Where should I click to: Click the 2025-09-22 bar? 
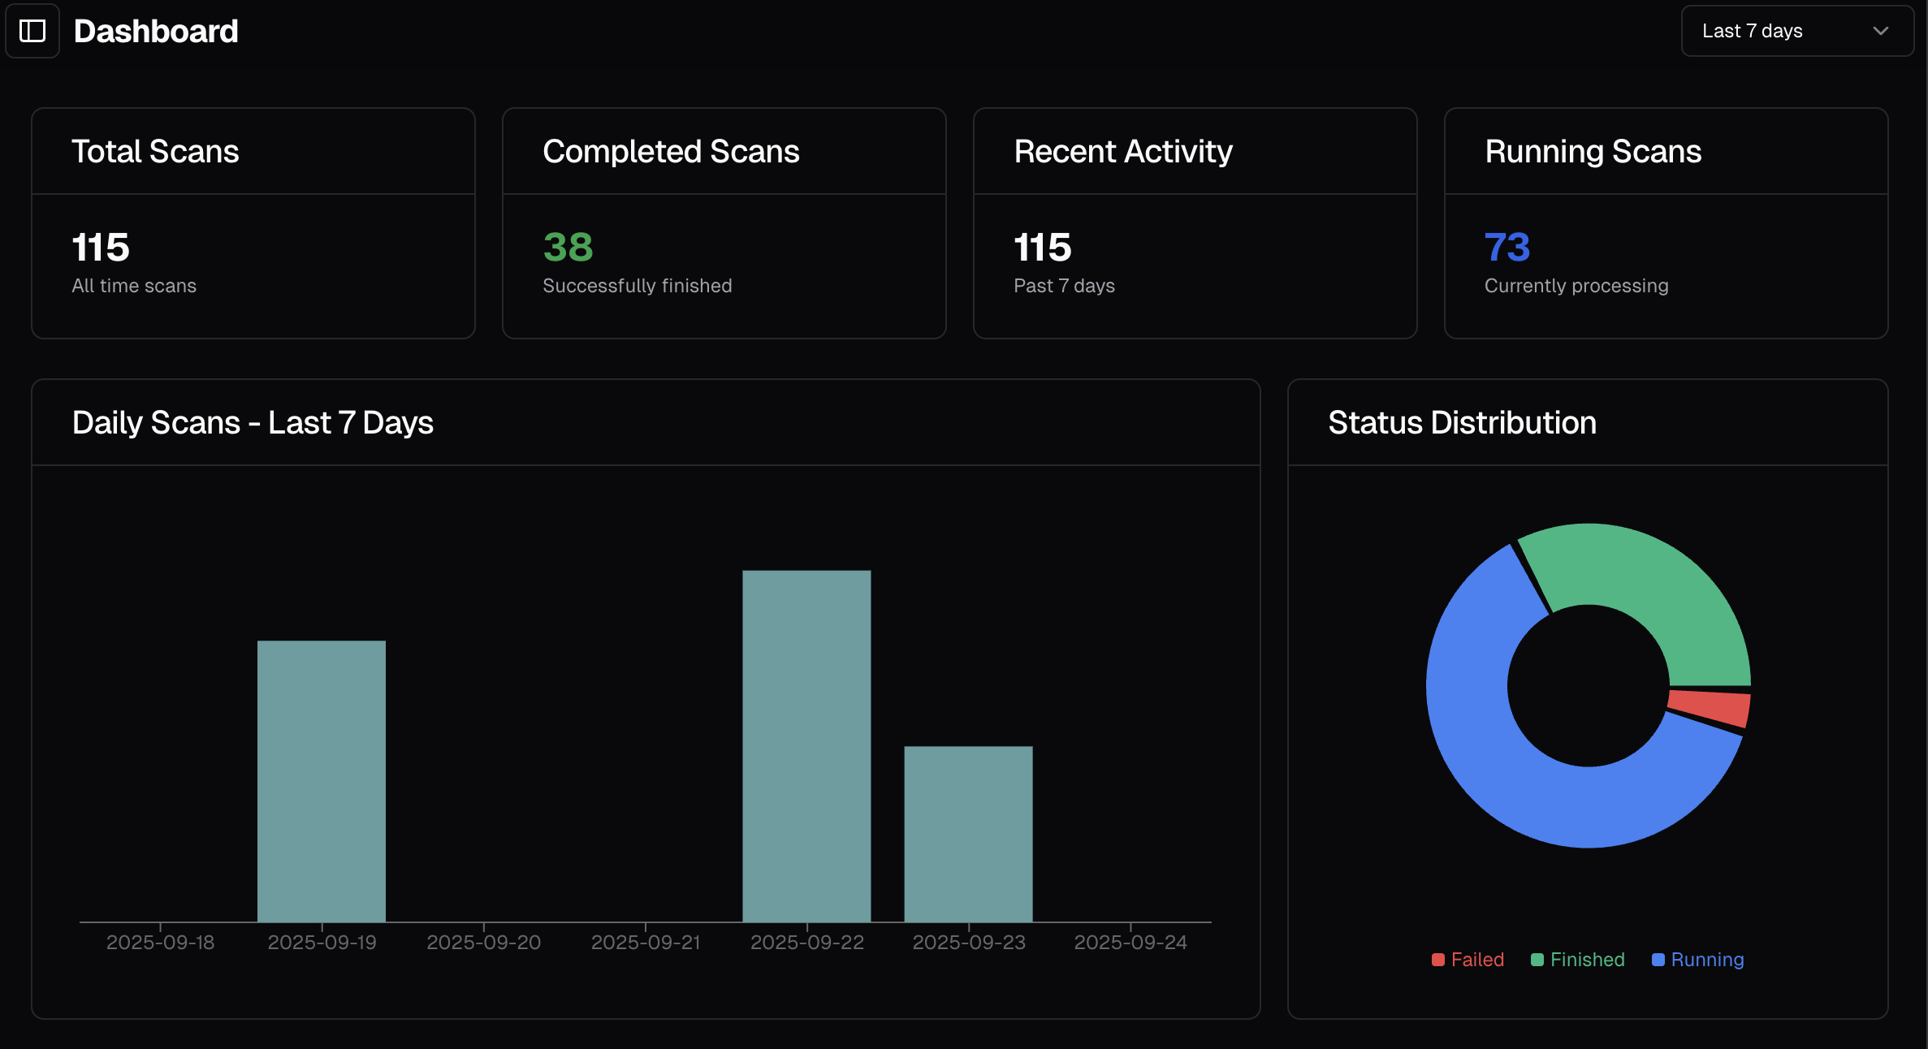coord(806,745)
